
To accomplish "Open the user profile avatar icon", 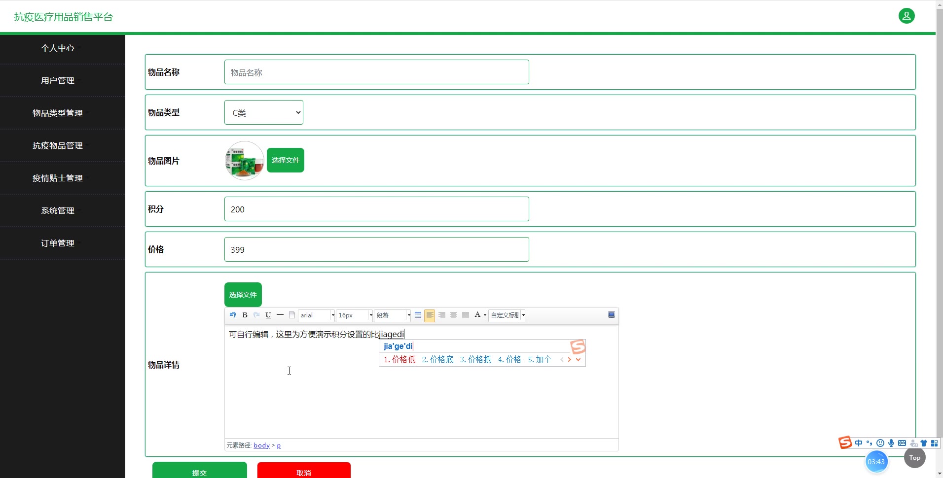I will coord(907,16).
